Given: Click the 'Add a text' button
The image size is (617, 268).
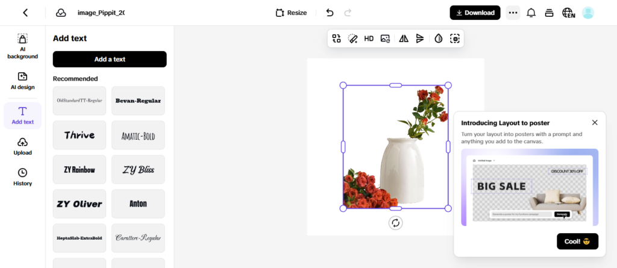Looking at the screenshot, I should click(x=110, y=59).
